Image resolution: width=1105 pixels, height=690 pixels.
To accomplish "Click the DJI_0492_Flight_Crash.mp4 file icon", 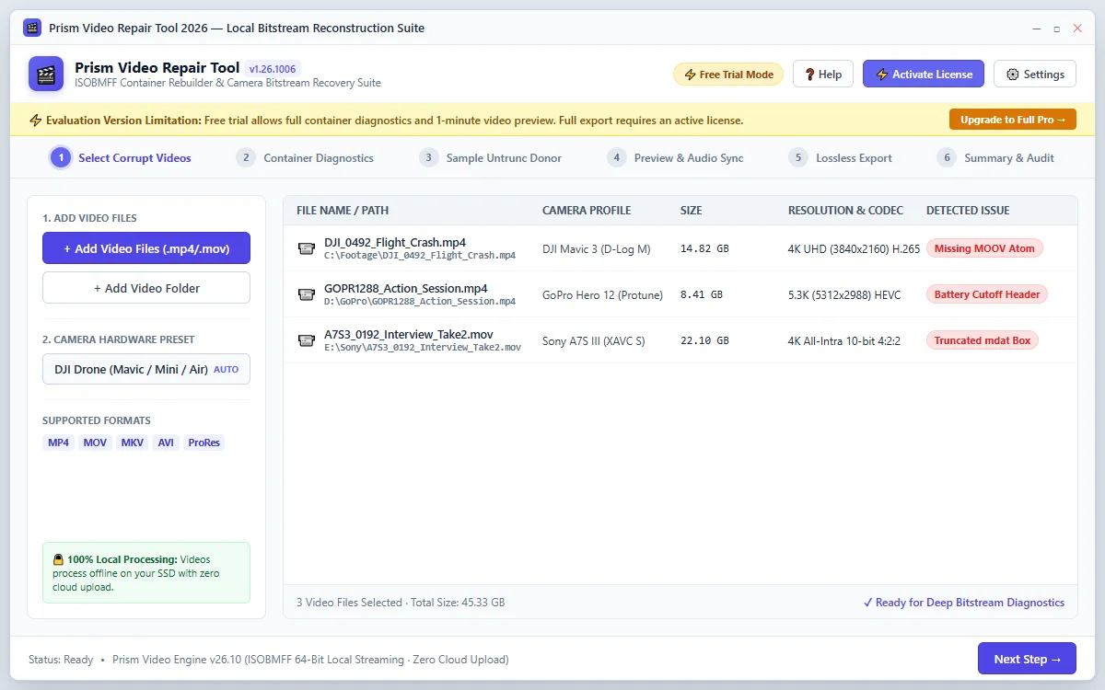I will (x=307, y=248).
